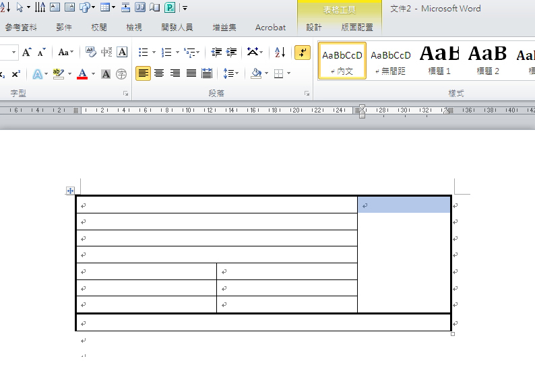
Task: Click Sort in the paragraph group
Action: (280, 52)
